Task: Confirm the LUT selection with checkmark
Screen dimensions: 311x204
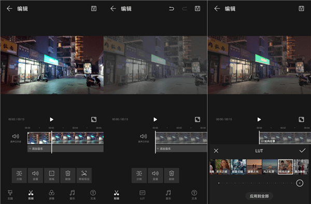Action: coord(302,151)
